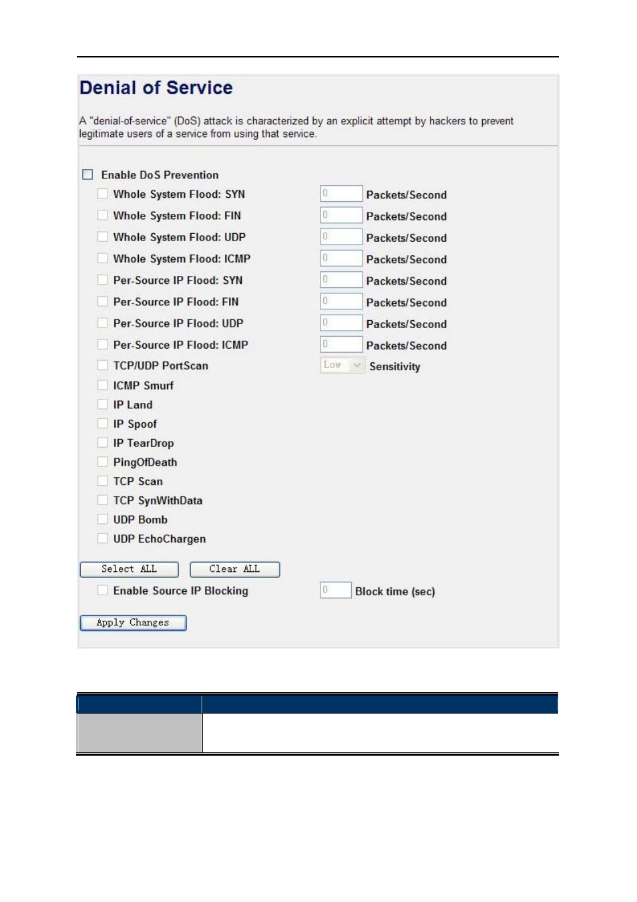Image resolution: width=637 pixels, height=902 pixels.
Task: Toggle the PingOfDeath checkbox
Action: tap(102, 462)
